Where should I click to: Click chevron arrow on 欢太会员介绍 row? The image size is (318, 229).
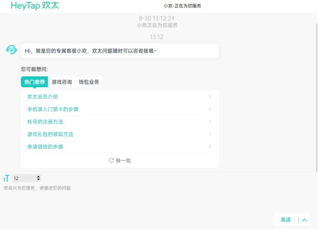210,97
